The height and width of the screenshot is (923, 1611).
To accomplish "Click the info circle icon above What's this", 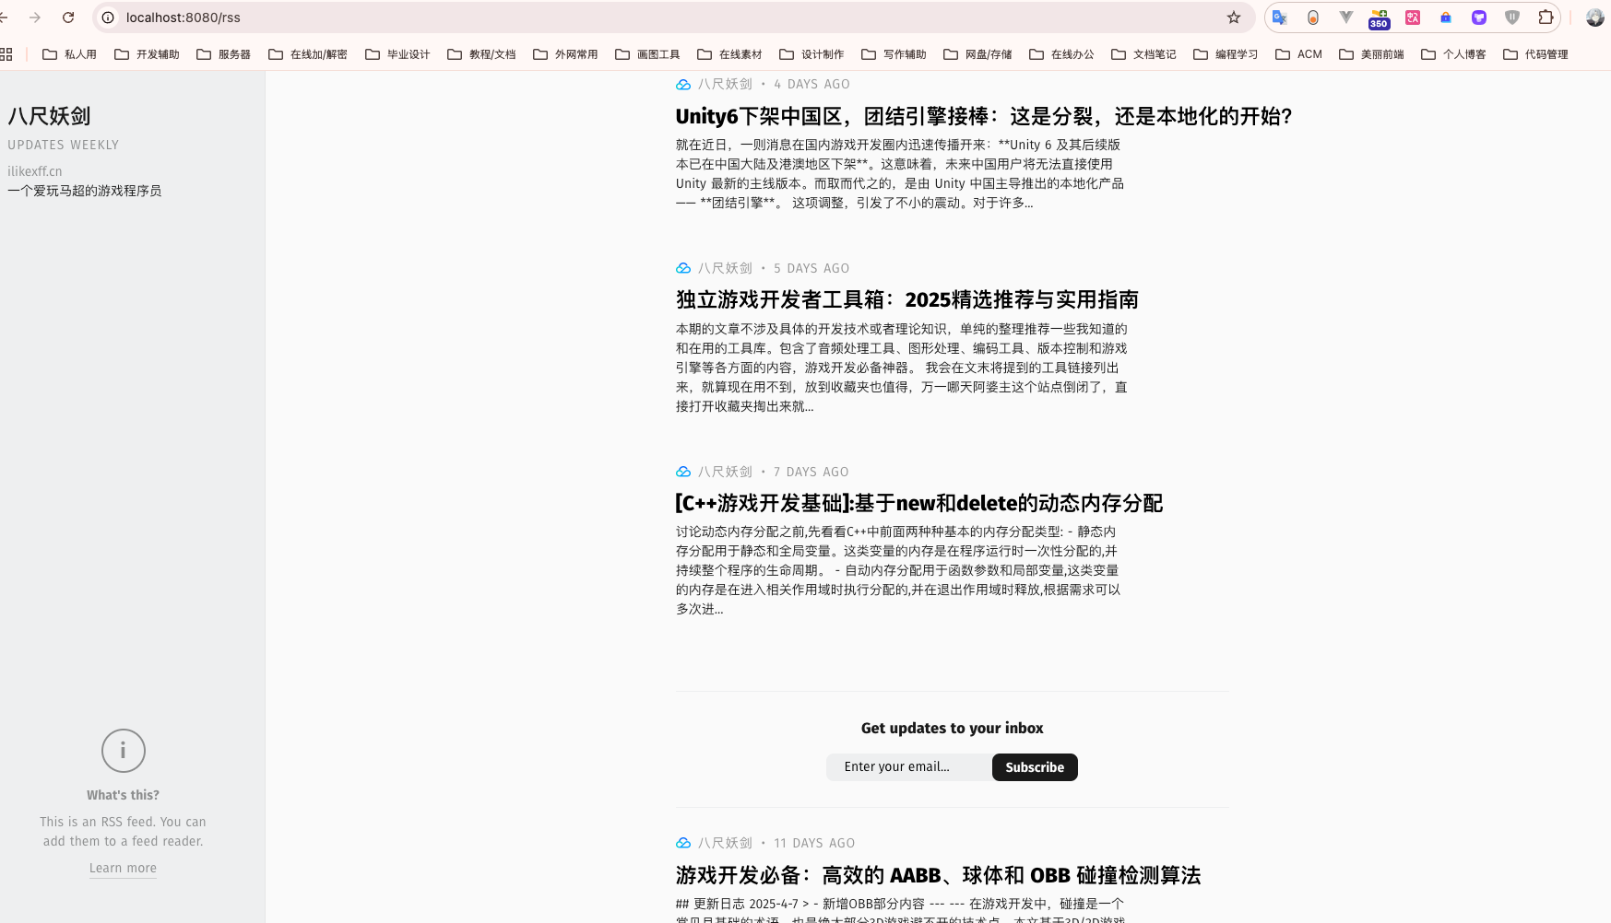I will tap(123, 751).
